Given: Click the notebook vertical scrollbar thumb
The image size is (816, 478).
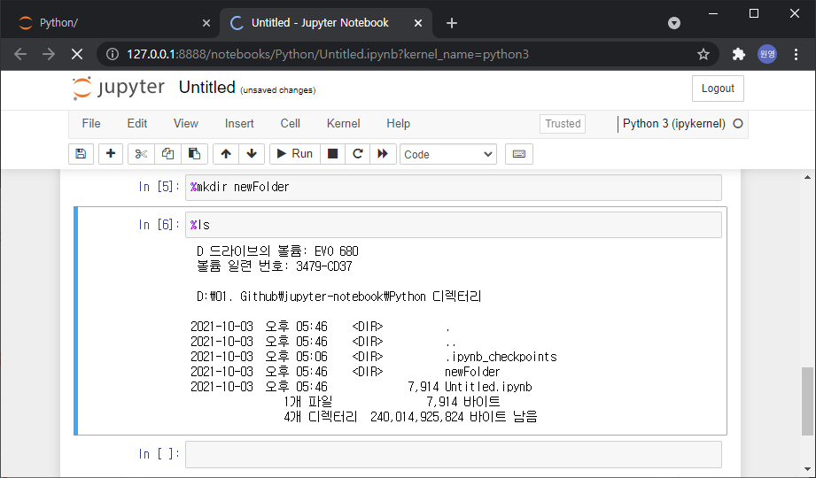Looking at the screenshot, I should [x=807, y=401].
